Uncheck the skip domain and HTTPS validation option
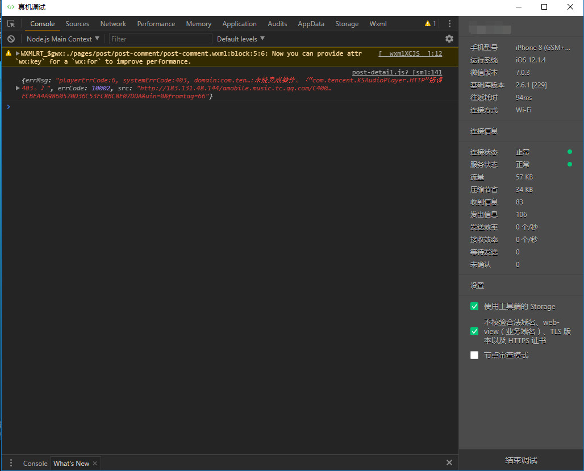The width and height of the screenshot is (584, 471). [474, 331]
